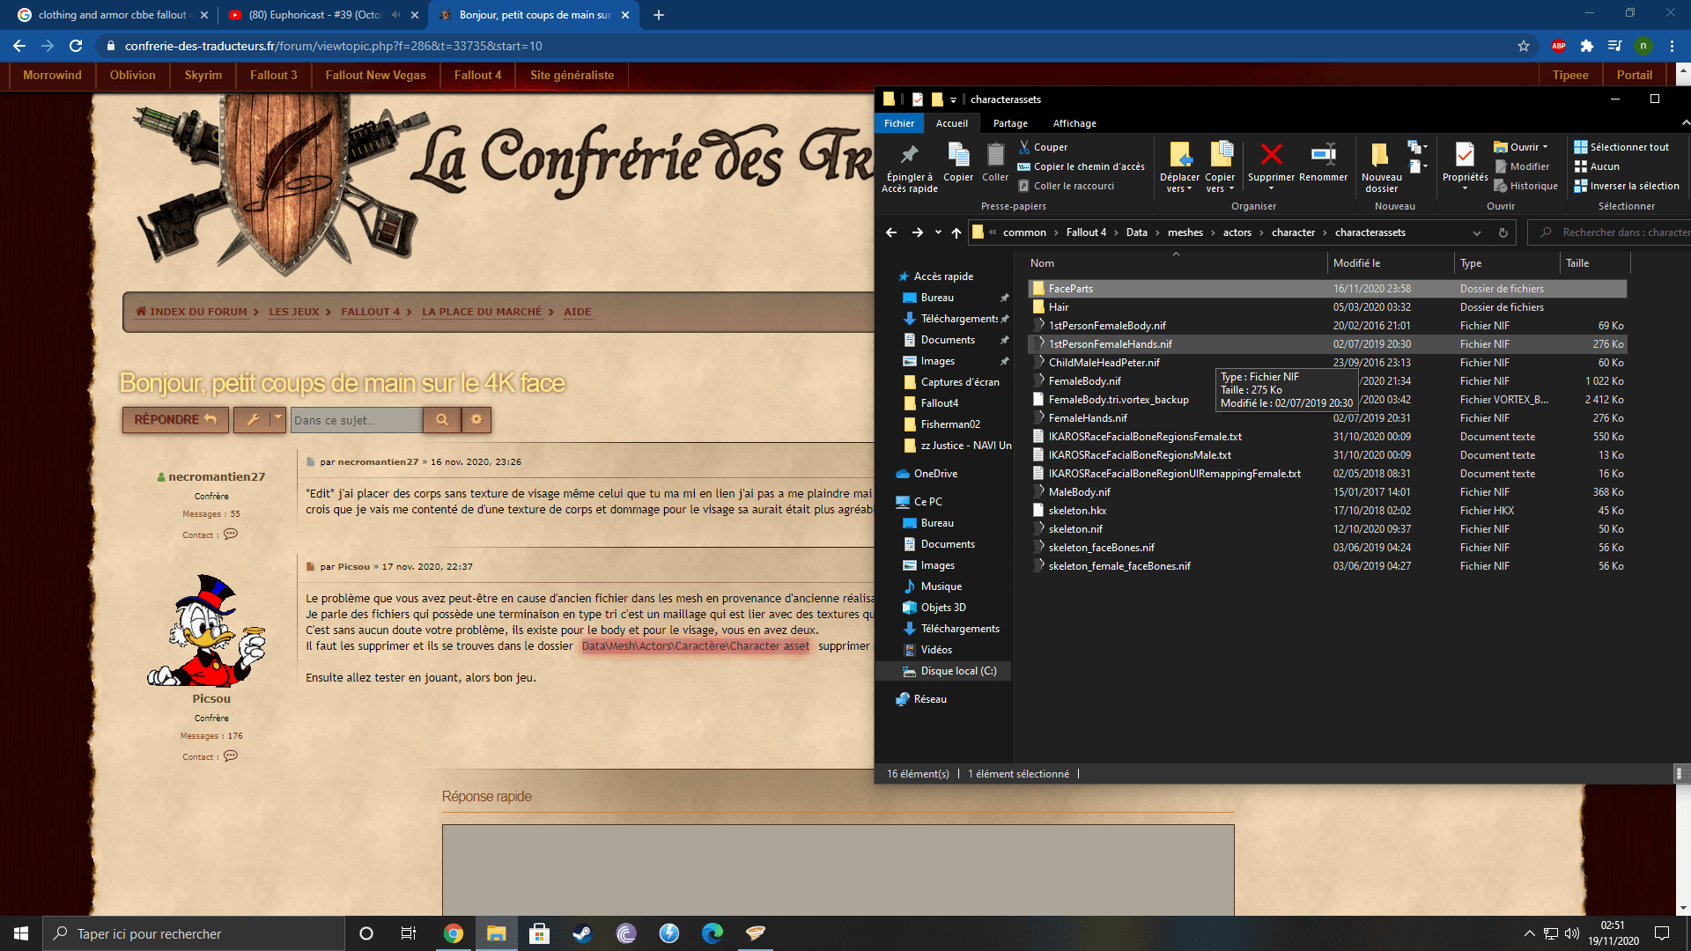Screen dimensions: 1691x951
Task: Click the Propriétés checkmark icon
Action: [x=1465, y=155]
